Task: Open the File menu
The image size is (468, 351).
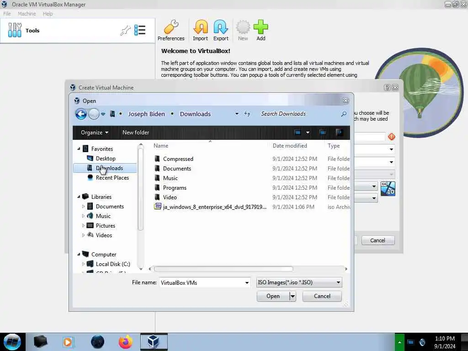Action: point(7,14)
